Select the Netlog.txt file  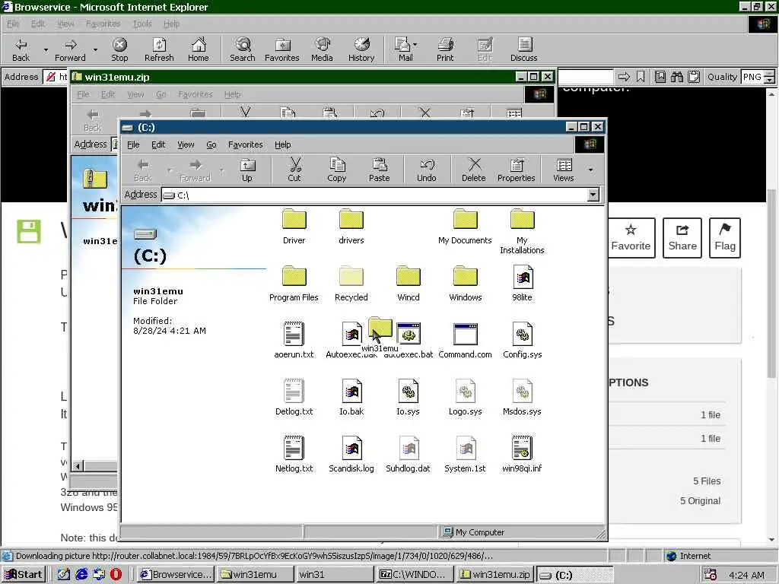pyautogui.click(x=294, y=455)
